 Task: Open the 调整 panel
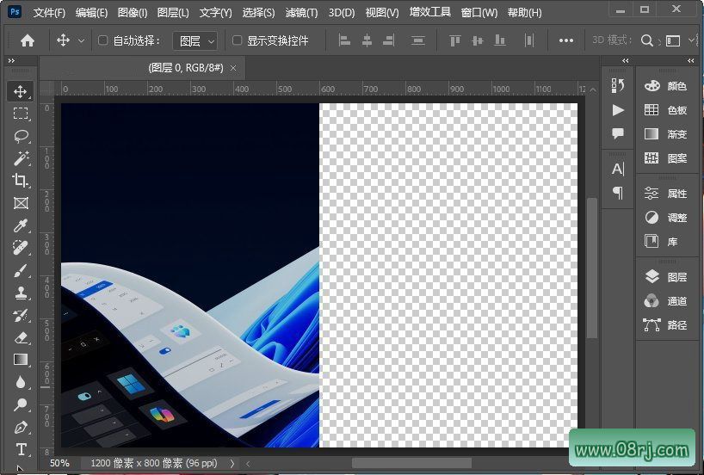tap(666, 218)
